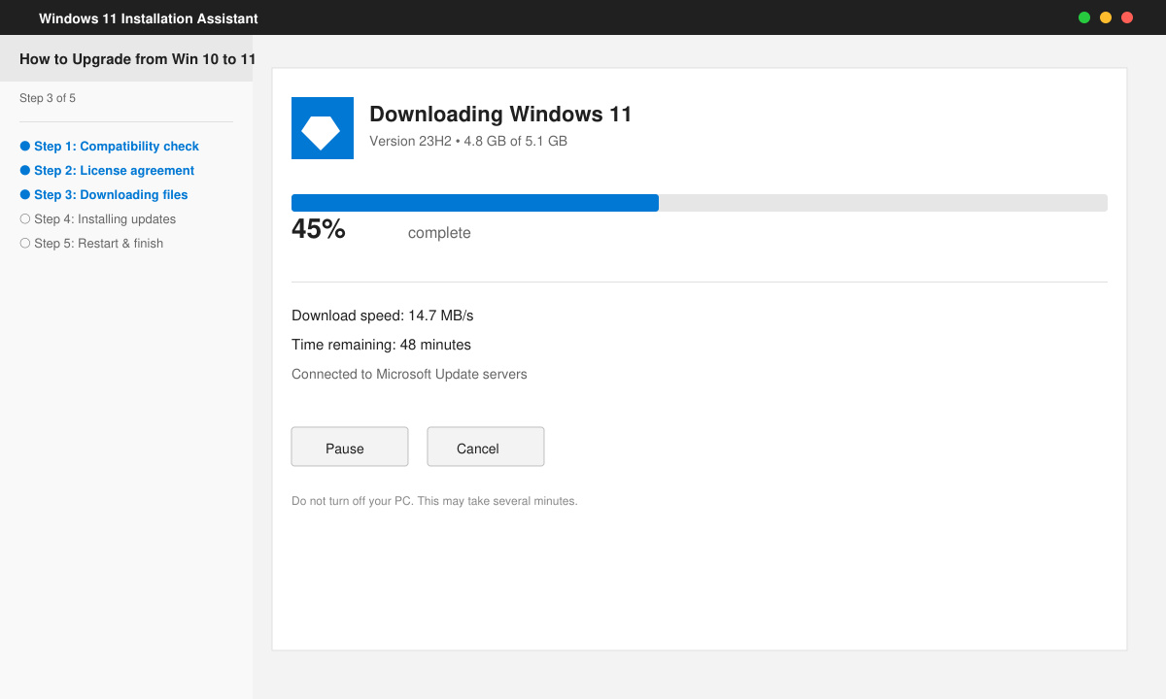Screen dimensions: 1166x699
Task: Select Step 1: Compatibility check
Action: click(x=109, y=147)
